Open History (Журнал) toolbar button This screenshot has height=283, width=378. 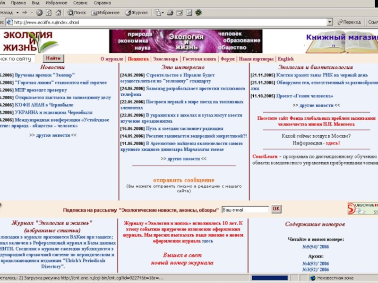136,13
